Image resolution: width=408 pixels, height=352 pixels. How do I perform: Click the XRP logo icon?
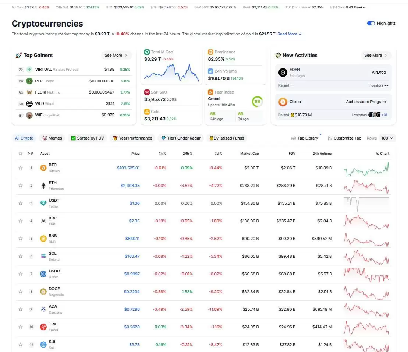click(43, 221)
